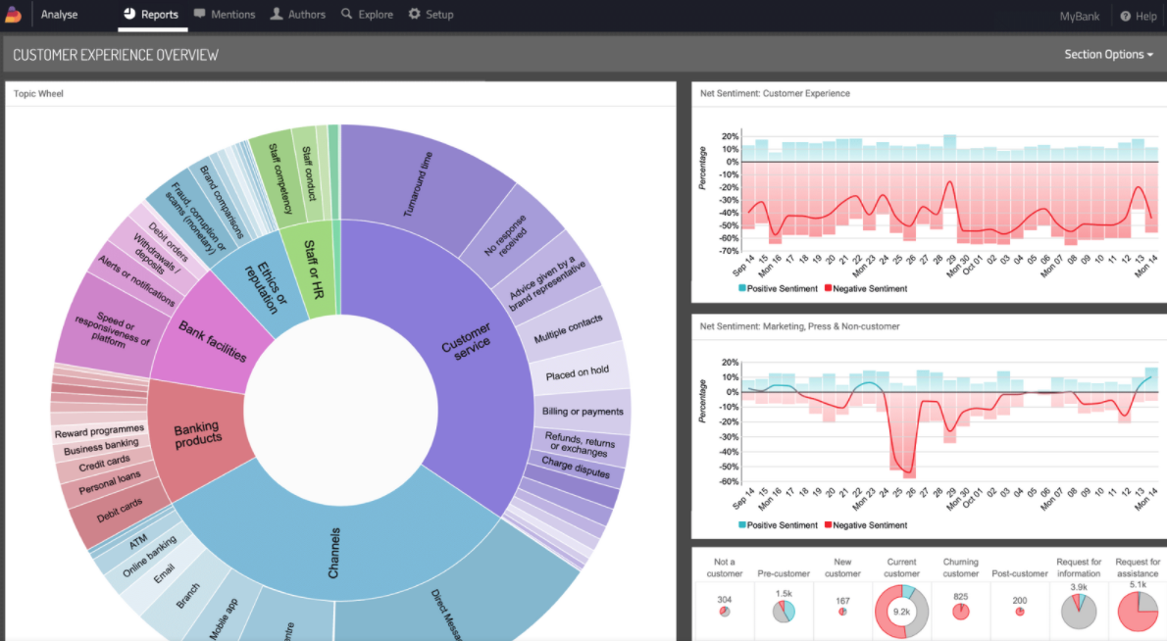The height and width of the screenshot is (641, 1167).
Task: Click the app logo in the top bar
Action: [x=13, y=14]
